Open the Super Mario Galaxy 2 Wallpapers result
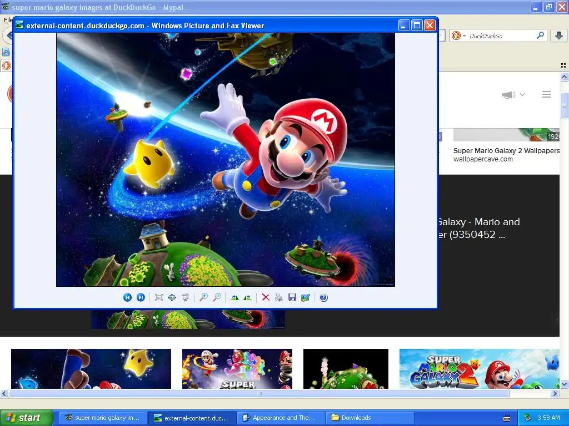The width and height of the screenshot is (569, 426). point(506,151)
